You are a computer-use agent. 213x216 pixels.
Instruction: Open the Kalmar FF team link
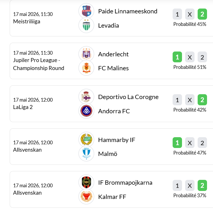(112, 197)
